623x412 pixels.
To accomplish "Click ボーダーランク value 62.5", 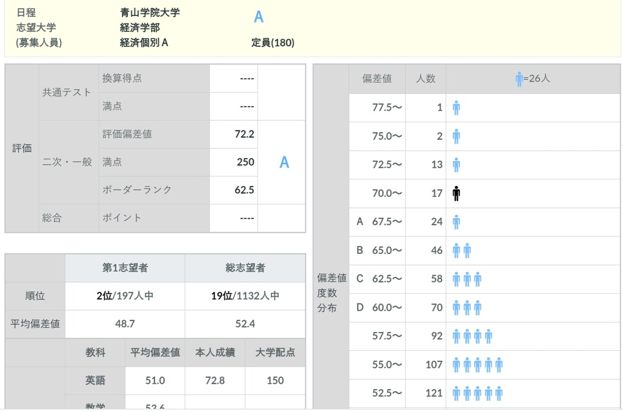I will (x=245, y=190).
